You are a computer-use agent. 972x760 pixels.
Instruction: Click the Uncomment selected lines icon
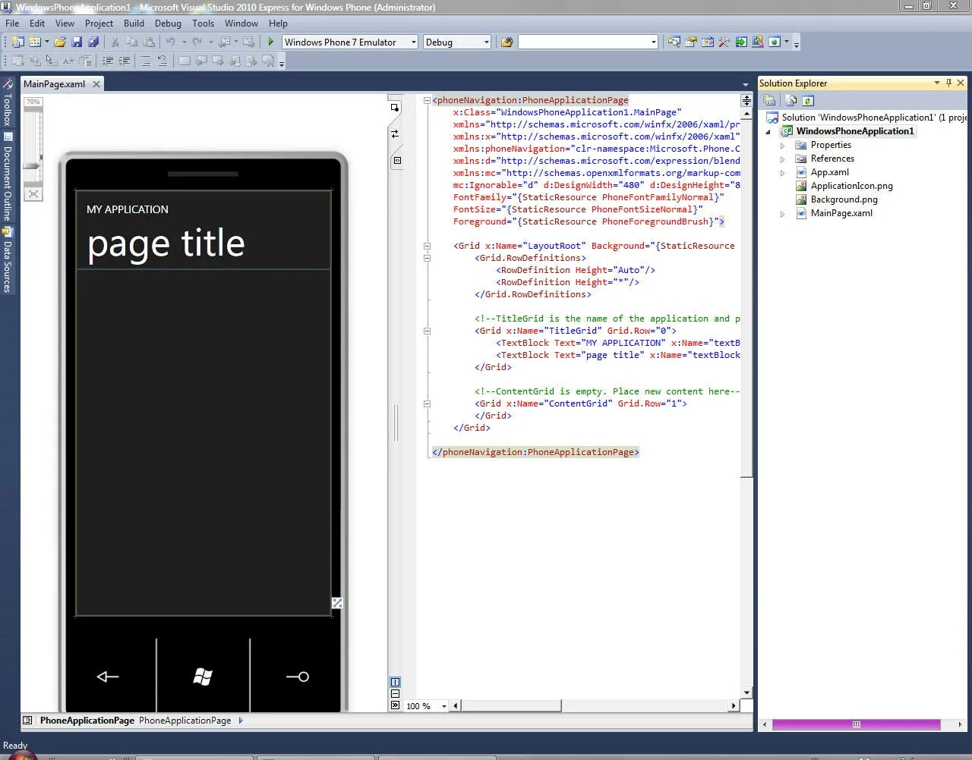[x=163, y=61]
